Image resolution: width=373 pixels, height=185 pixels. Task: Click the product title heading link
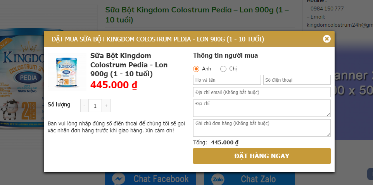[x=197, y=14]
